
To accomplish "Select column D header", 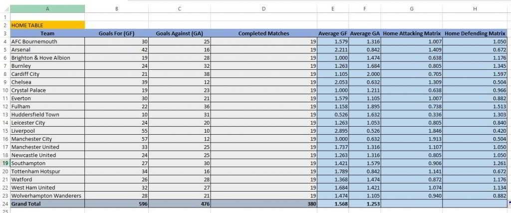I will tap(263, 9).
